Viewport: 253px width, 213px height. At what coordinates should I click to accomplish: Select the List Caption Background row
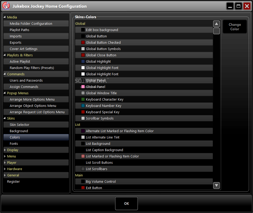(144, 150)
